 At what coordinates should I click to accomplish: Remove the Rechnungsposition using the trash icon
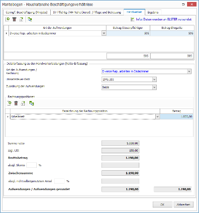click(16, 104)
